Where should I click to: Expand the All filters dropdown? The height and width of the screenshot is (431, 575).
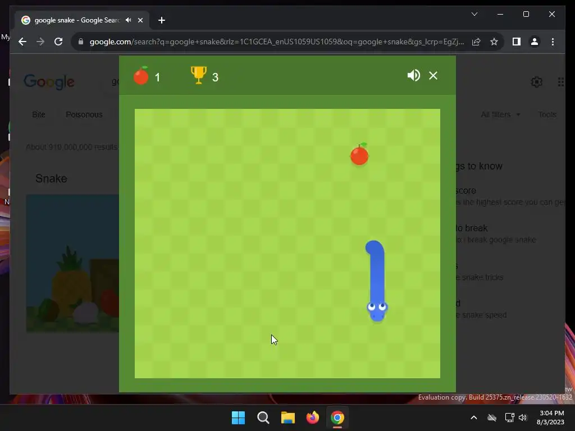pos(500,114)
